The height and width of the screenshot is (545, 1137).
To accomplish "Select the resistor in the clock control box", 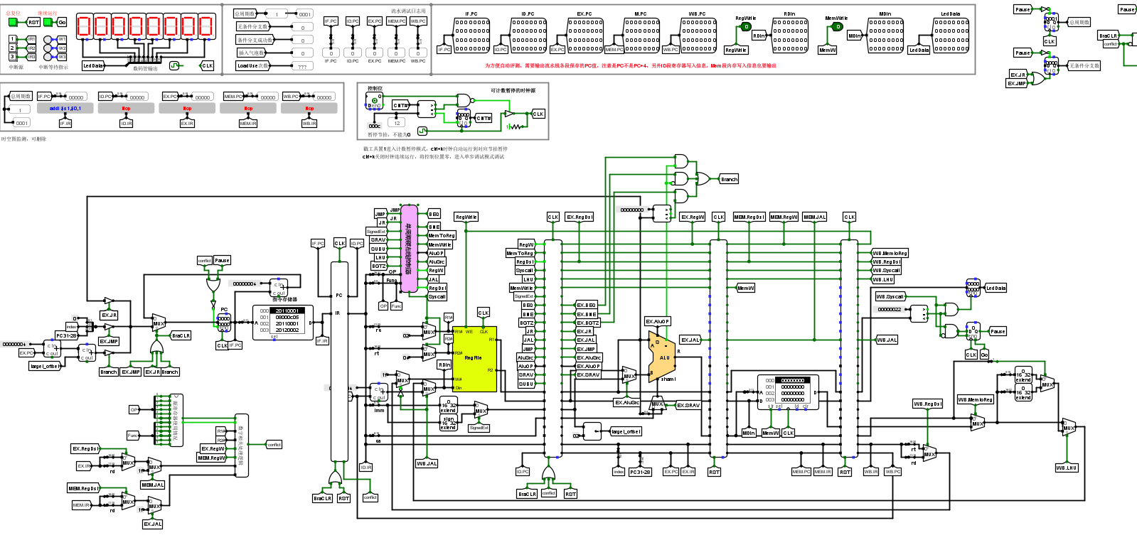I will [x=517, y=126].
